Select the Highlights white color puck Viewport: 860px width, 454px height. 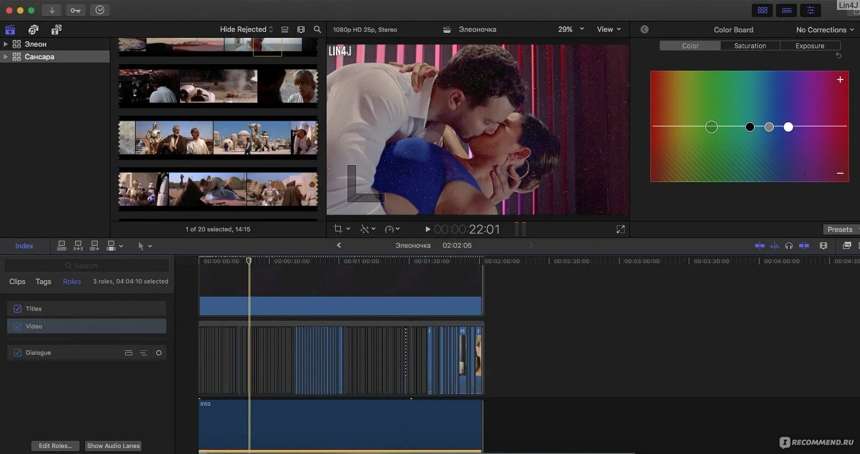click(x=788, y=127)
